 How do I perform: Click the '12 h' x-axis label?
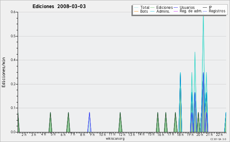122,134
